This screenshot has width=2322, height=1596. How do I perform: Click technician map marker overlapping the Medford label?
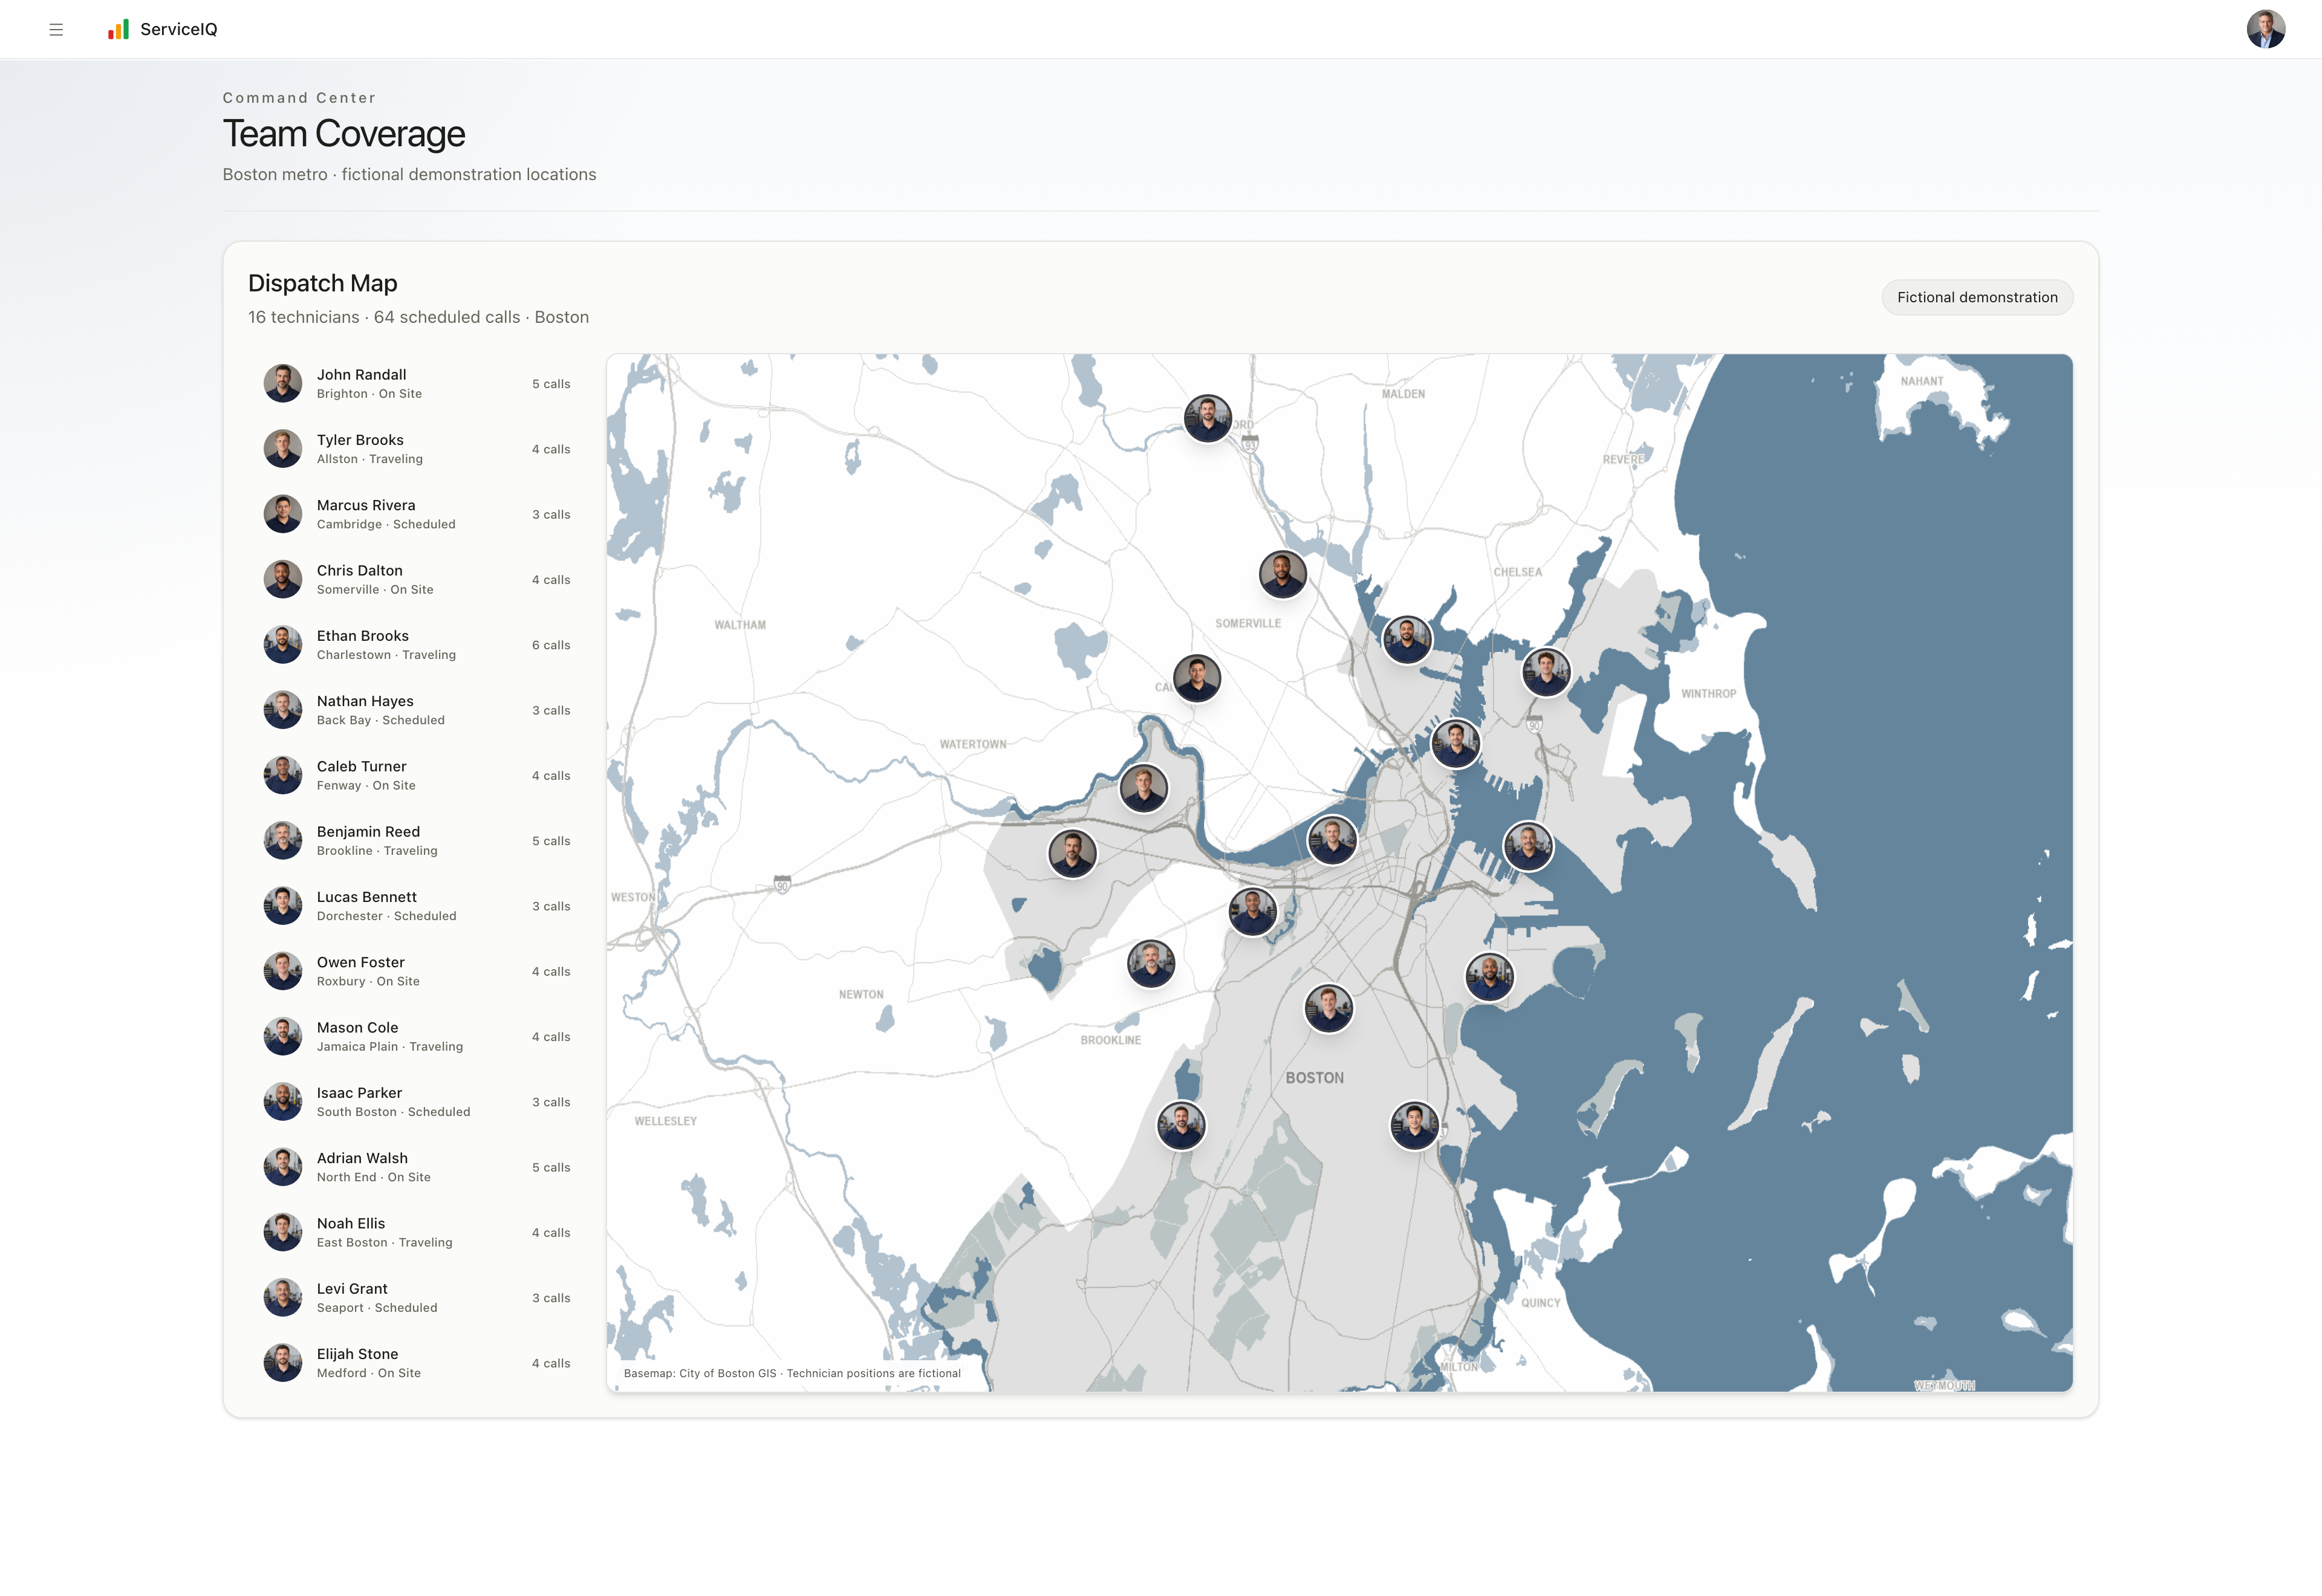[1208, 418]
